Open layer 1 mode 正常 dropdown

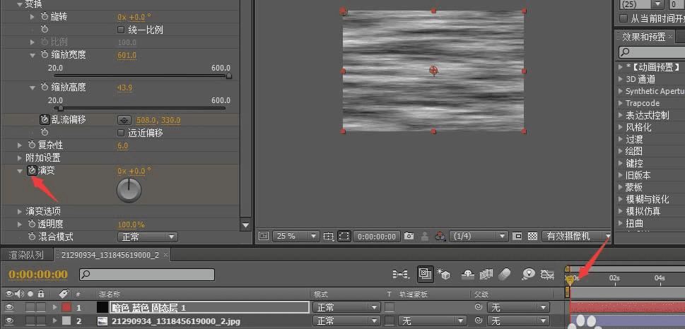pos(346,308)
